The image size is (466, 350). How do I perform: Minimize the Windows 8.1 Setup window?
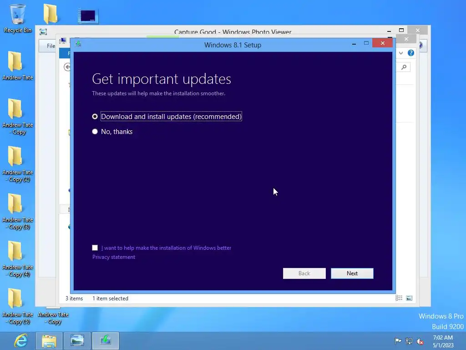pos(354,44)
